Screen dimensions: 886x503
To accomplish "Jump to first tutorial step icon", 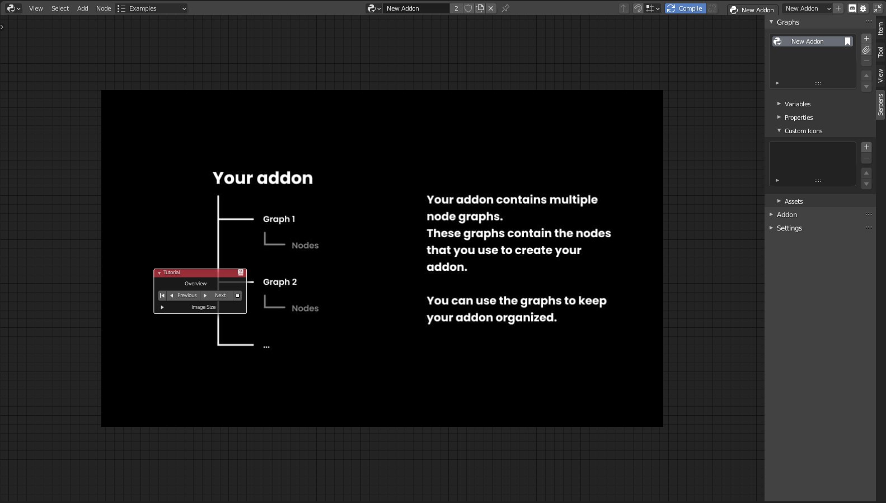I will tap(162, 295).
